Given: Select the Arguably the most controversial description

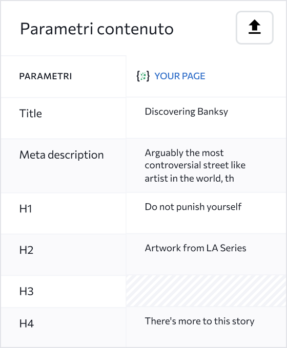Looking at the screenshot, I should pos(195,165).
